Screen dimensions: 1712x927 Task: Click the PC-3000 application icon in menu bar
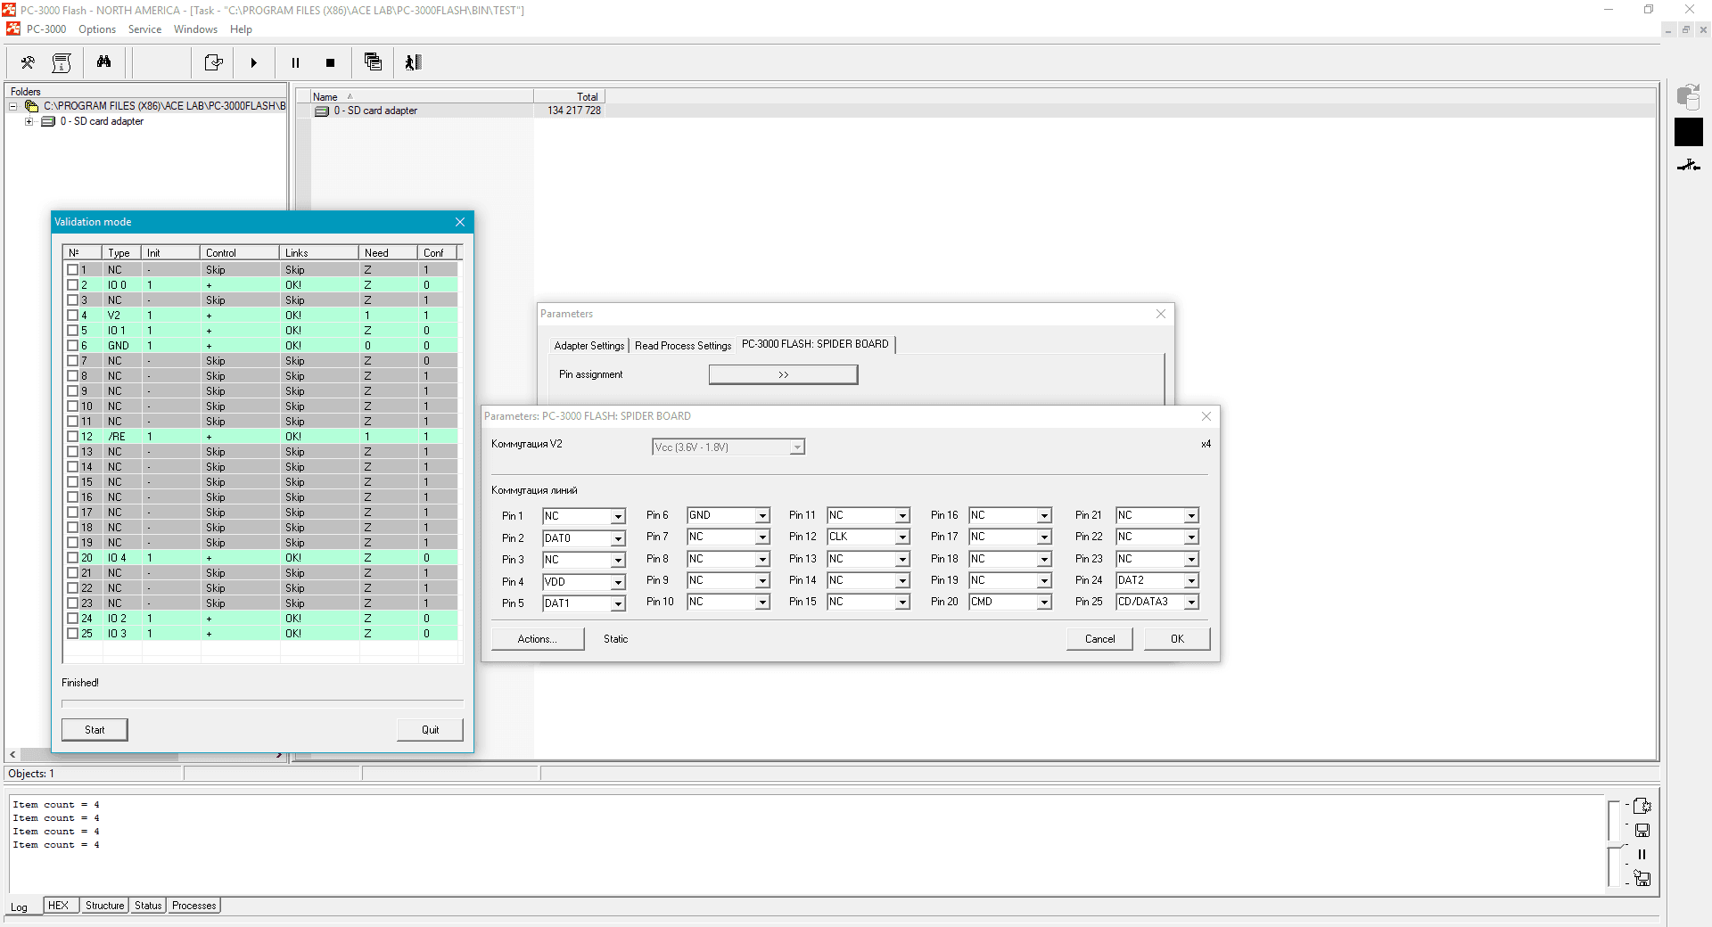pos(13,29)
